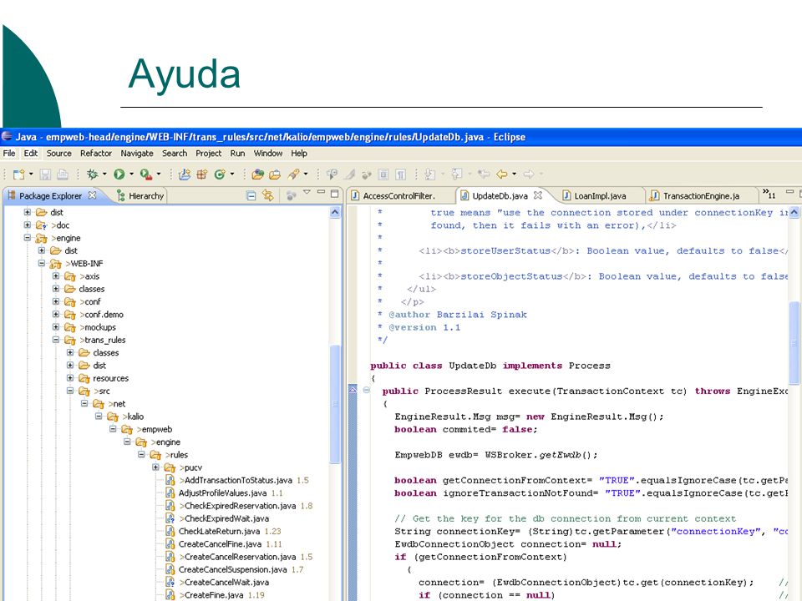Click the New Java Project toolbar icon
The image size is (802, 601).
pos(185,174)
